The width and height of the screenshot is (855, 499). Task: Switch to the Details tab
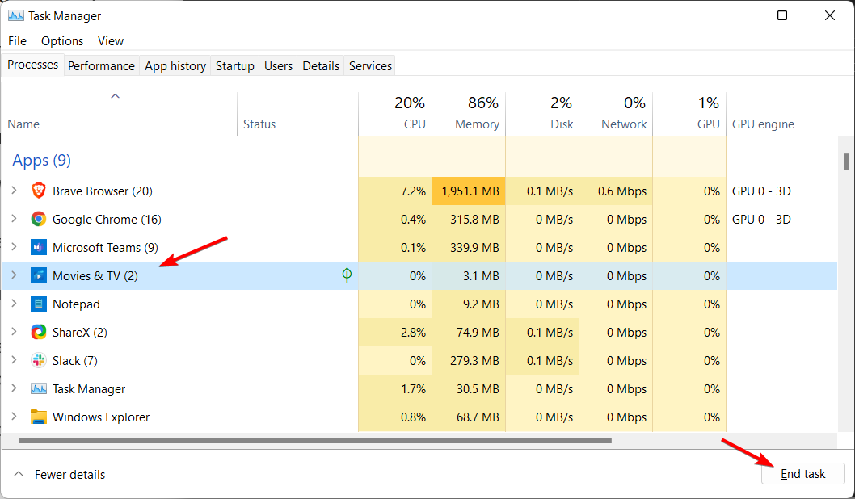[x=321, y=66]
